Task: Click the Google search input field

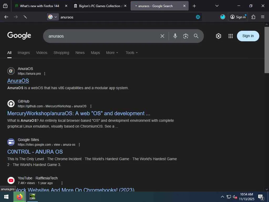Action: pyautogui.click(x=103, y=36)
